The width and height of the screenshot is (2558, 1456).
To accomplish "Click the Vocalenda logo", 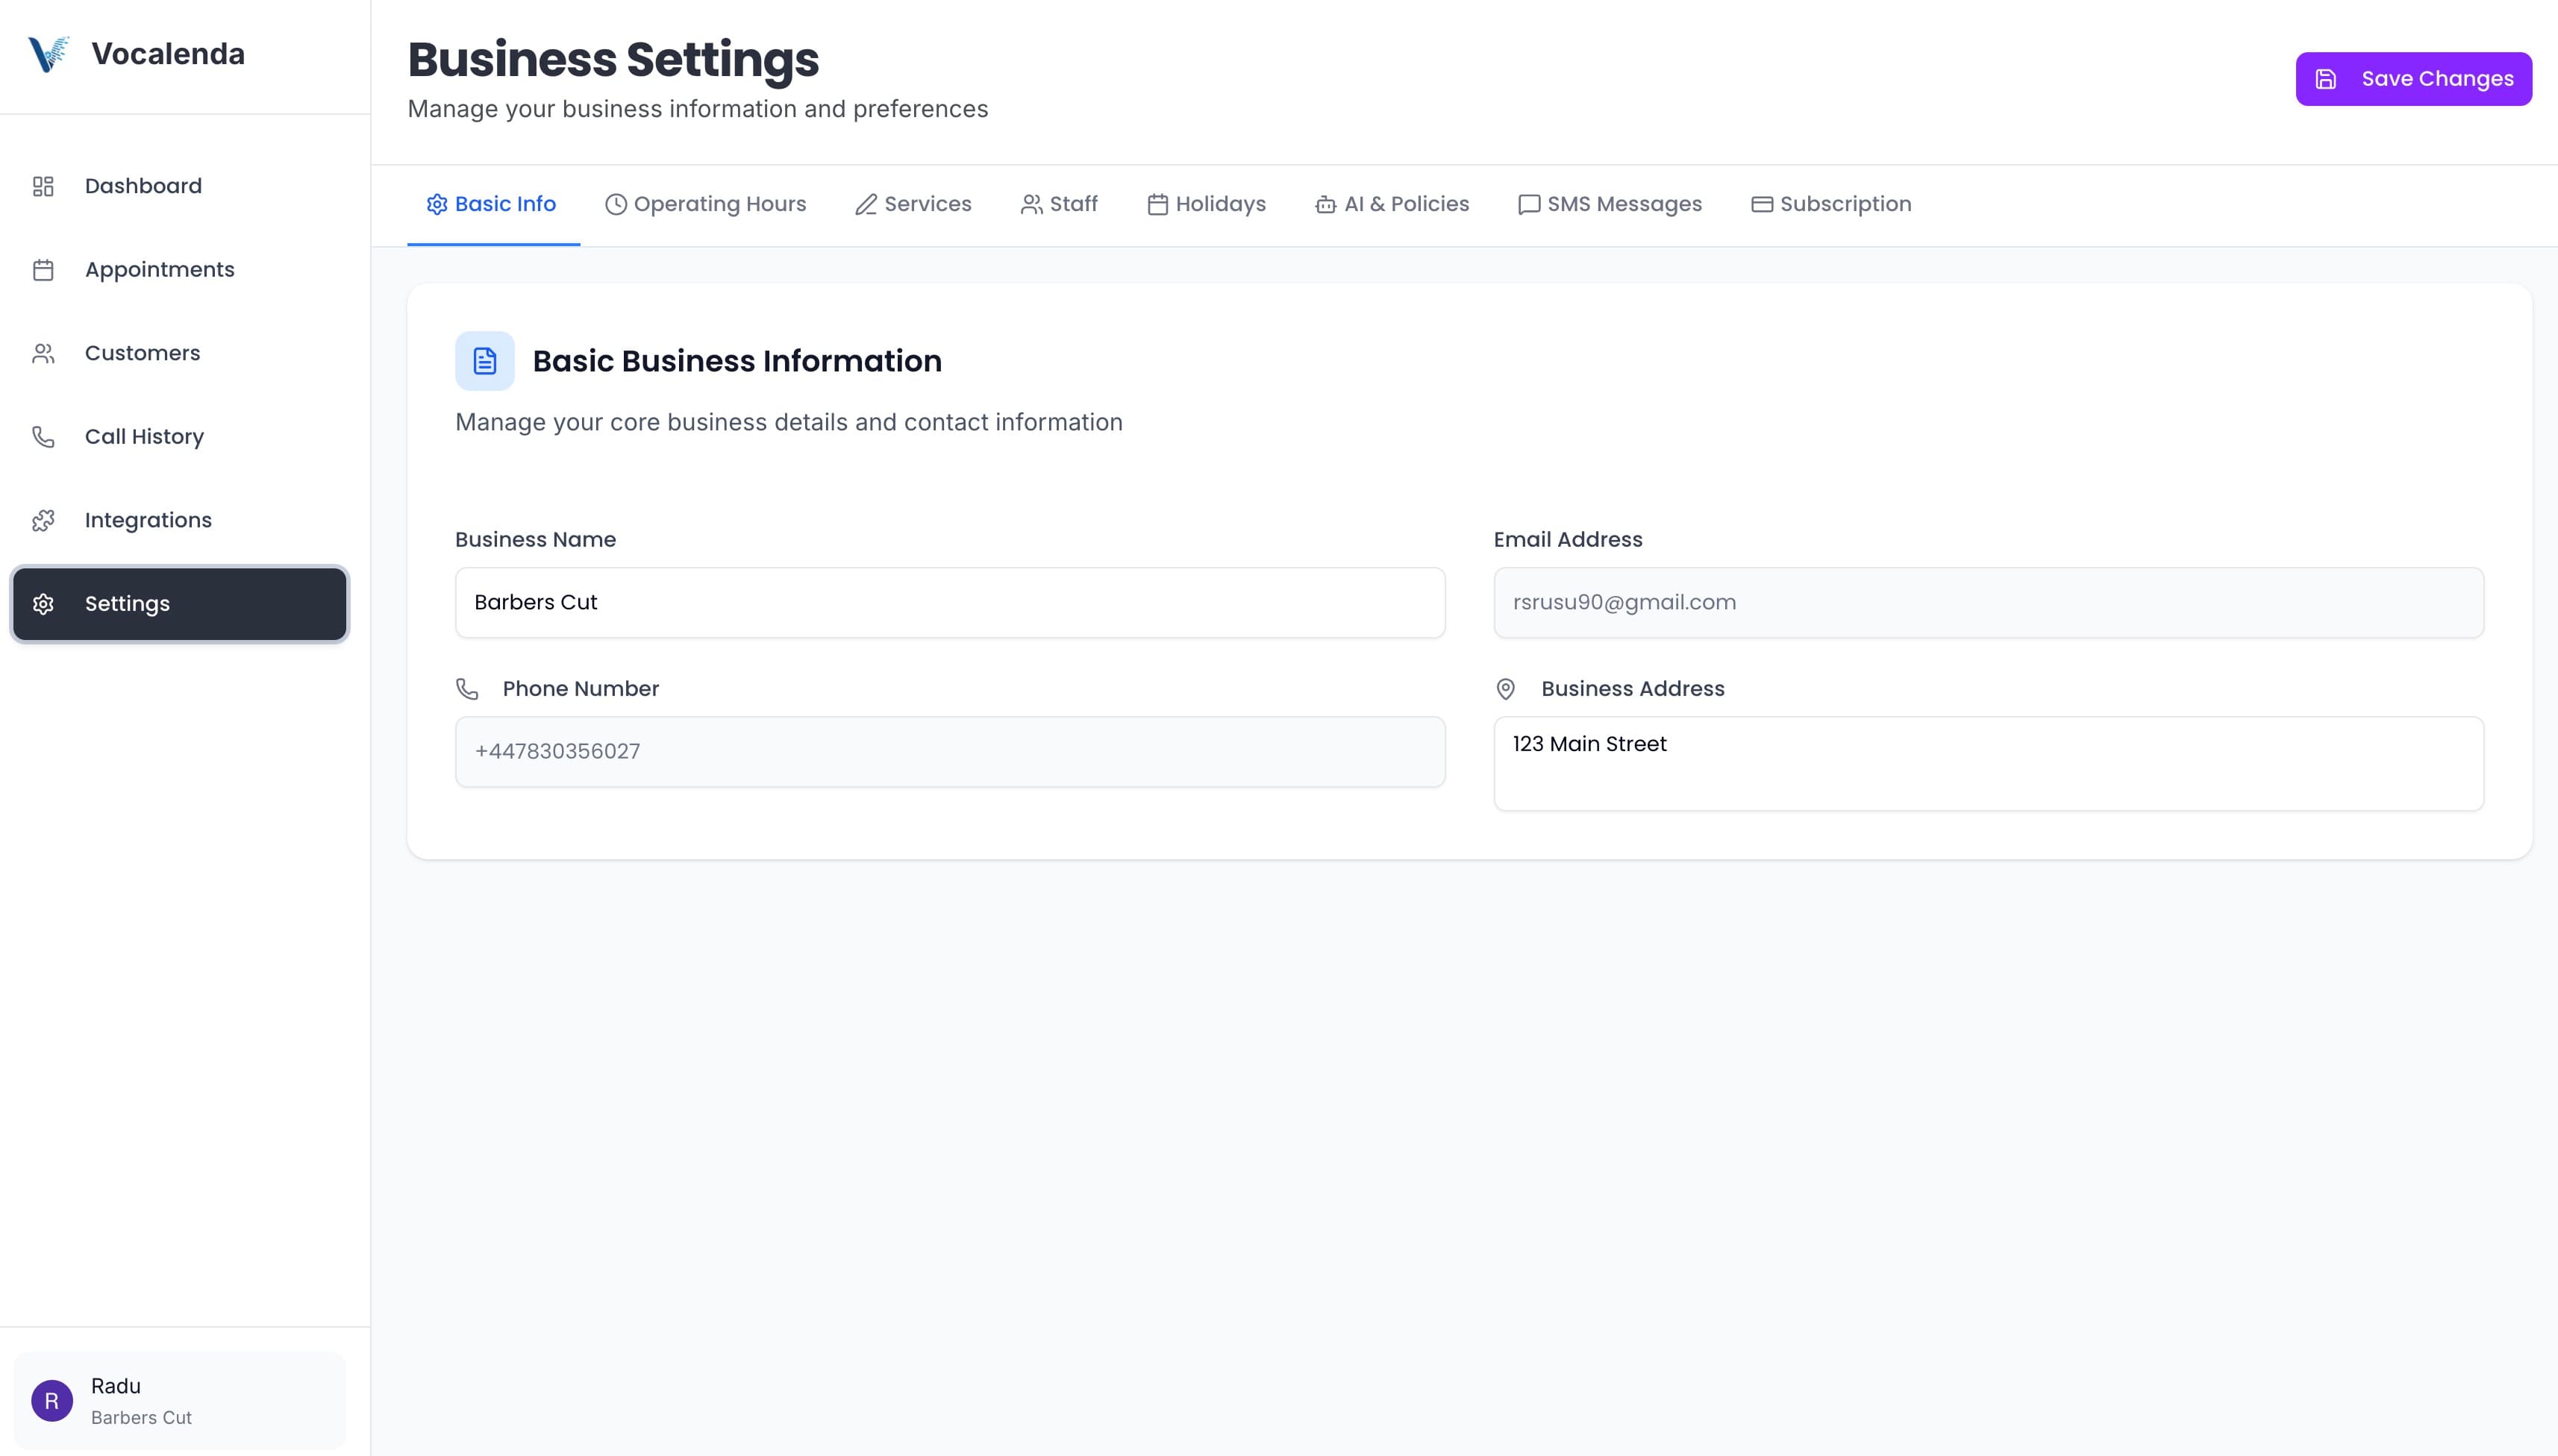I will (48, 53).
